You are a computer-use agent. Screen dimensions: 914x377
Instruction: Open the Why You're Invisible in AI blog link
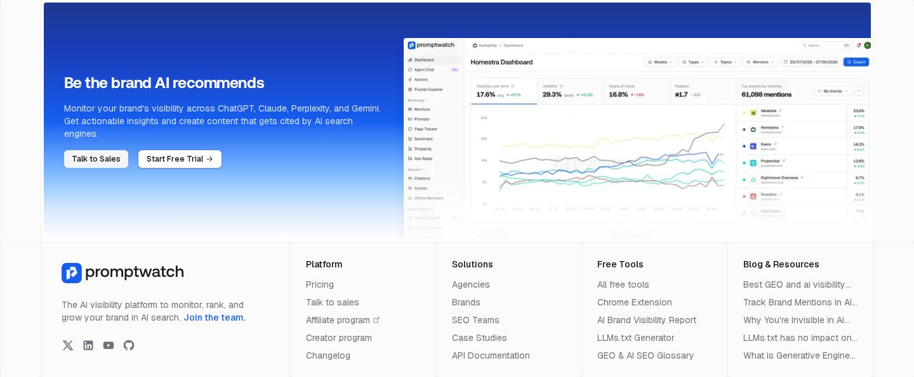tap(797, 320)
